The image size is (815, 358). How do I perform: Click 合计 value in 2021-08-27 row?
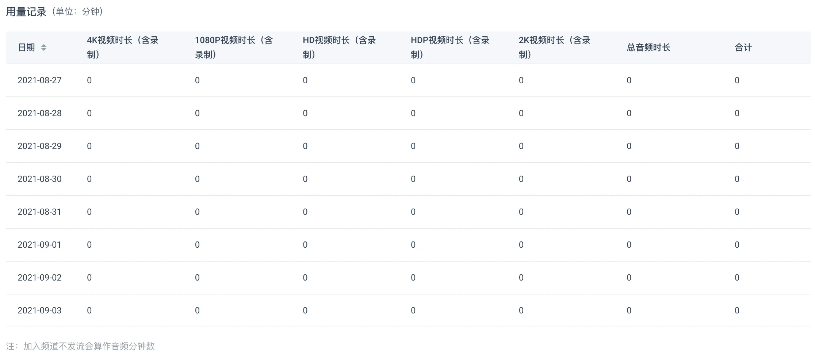[x=737, y=80]
